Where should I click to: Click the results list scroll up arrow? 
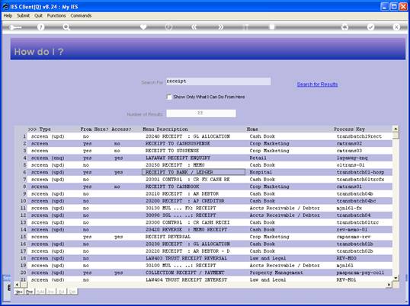[x=396, y=129]
